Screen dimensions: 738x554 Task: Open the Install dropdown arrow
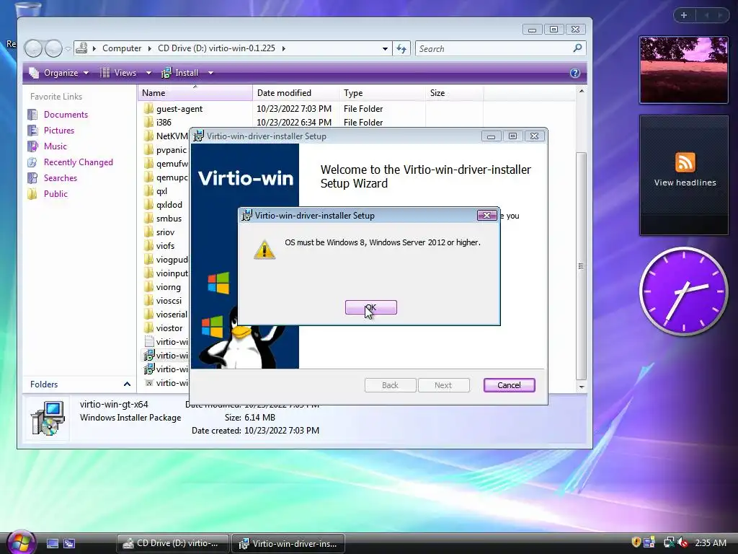(x=211, y=73)
